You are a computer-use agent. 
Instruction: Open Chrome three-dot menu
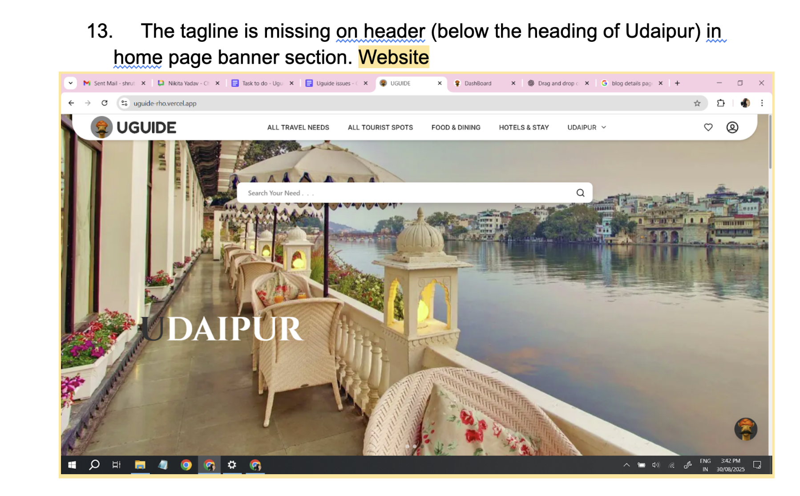click(762, 103)
